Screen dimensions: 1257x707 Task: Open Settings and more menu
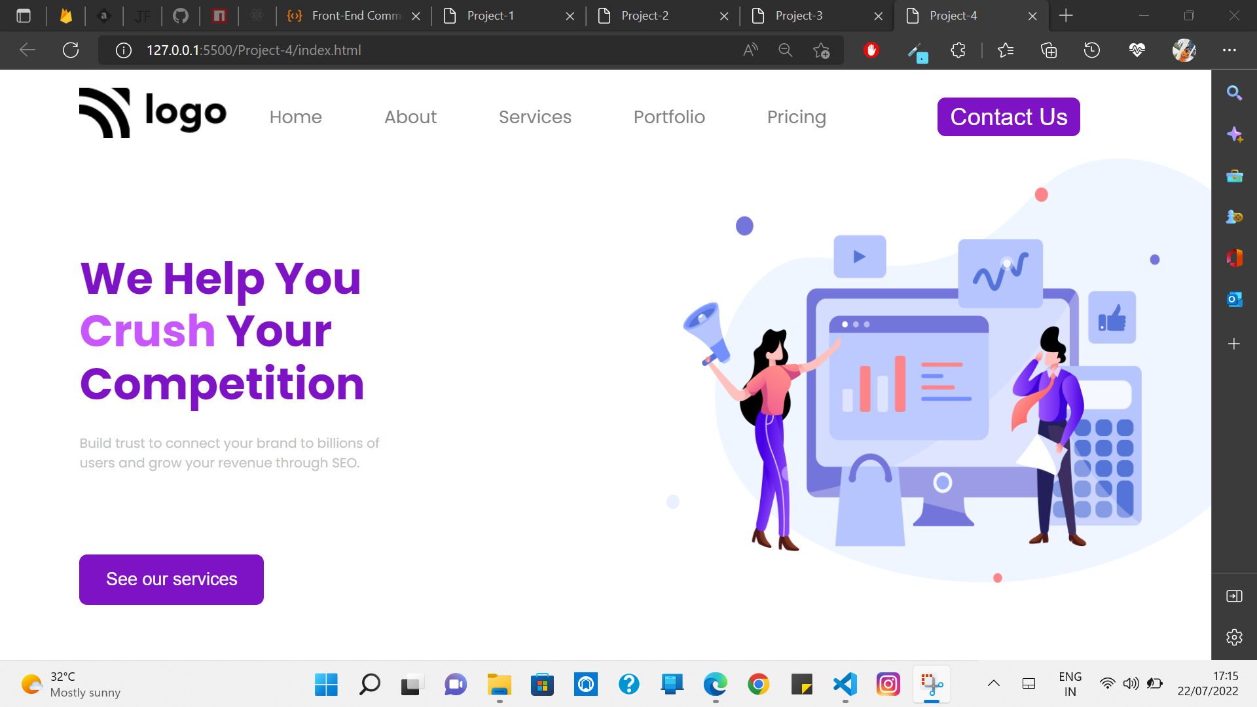point(1230,50)
